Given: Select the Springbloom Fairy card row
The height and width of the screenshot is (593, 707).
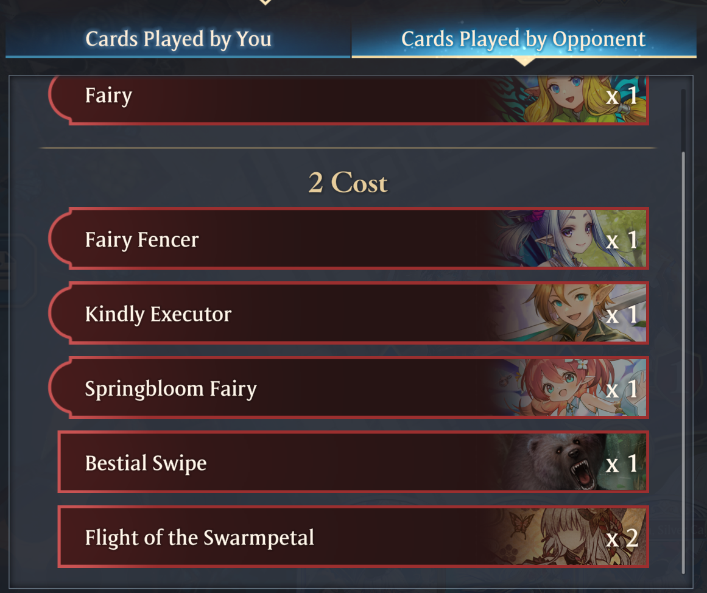Looking at the screenshot, I should [x=348, y=387].
